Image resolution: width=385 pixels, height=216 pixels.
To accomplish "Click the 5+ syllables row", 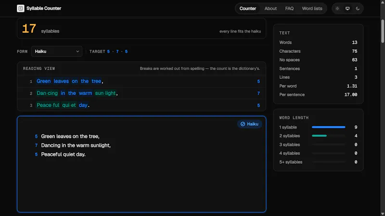I will pyautogui.click(x=318, y=162).
